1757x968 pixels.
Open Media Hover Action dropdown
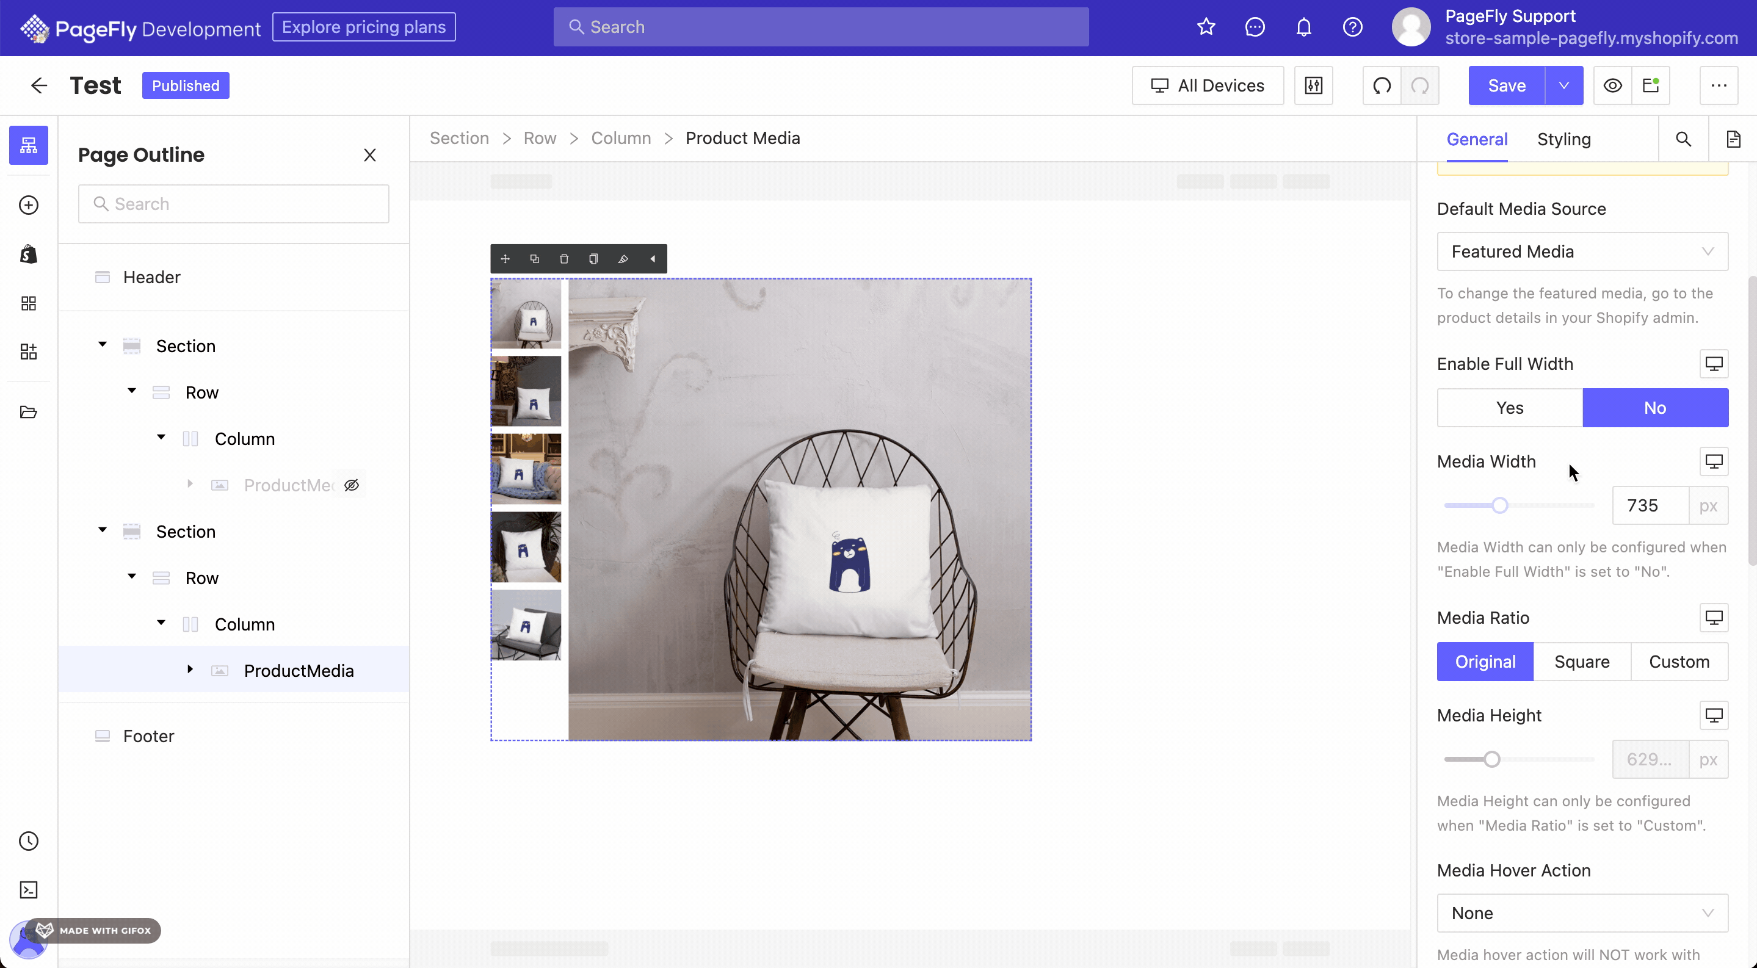[x=1582, y=913]
